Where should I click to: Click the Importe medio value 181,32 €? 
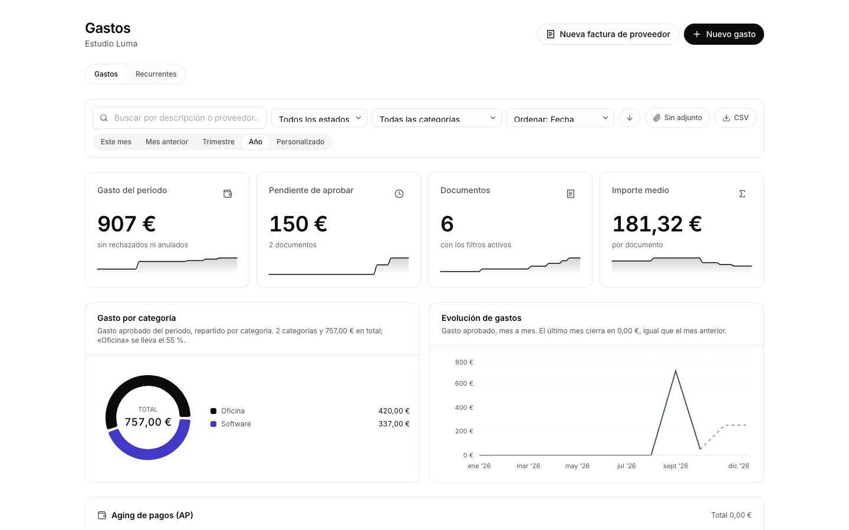tap(657, 224)
